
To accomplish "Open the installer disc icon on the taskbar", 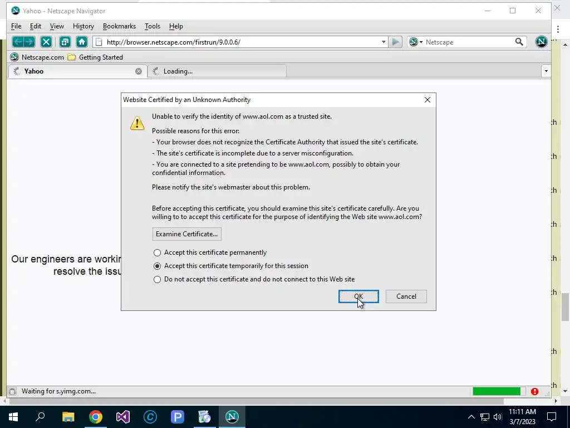I will pos(205,417).
